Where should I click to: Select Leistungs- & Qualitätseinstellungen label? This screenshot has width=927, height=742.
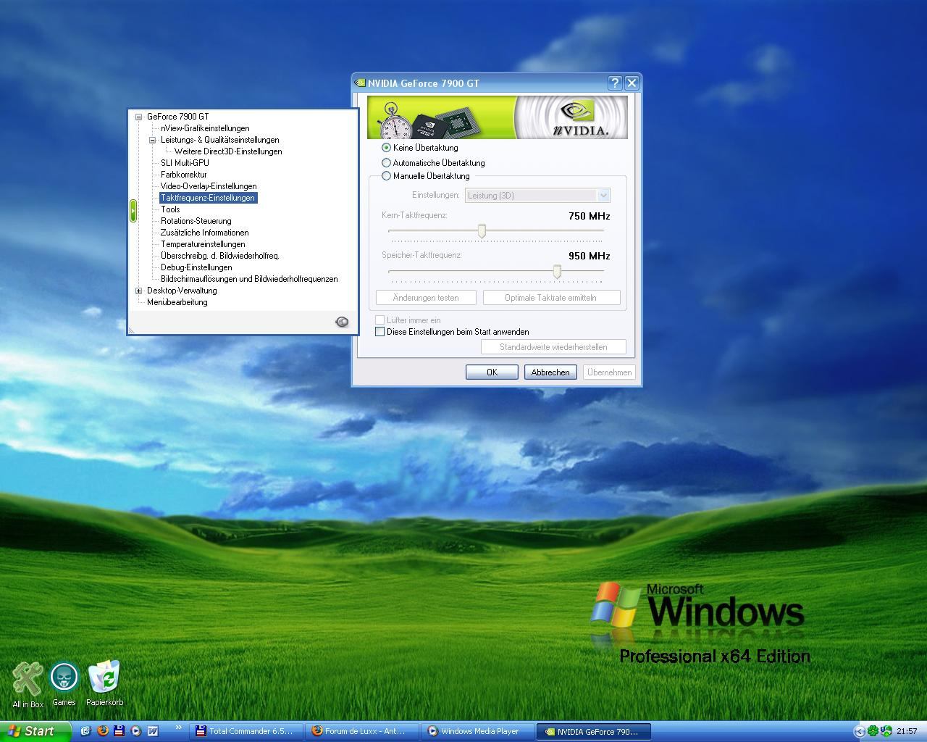[220, 140]
